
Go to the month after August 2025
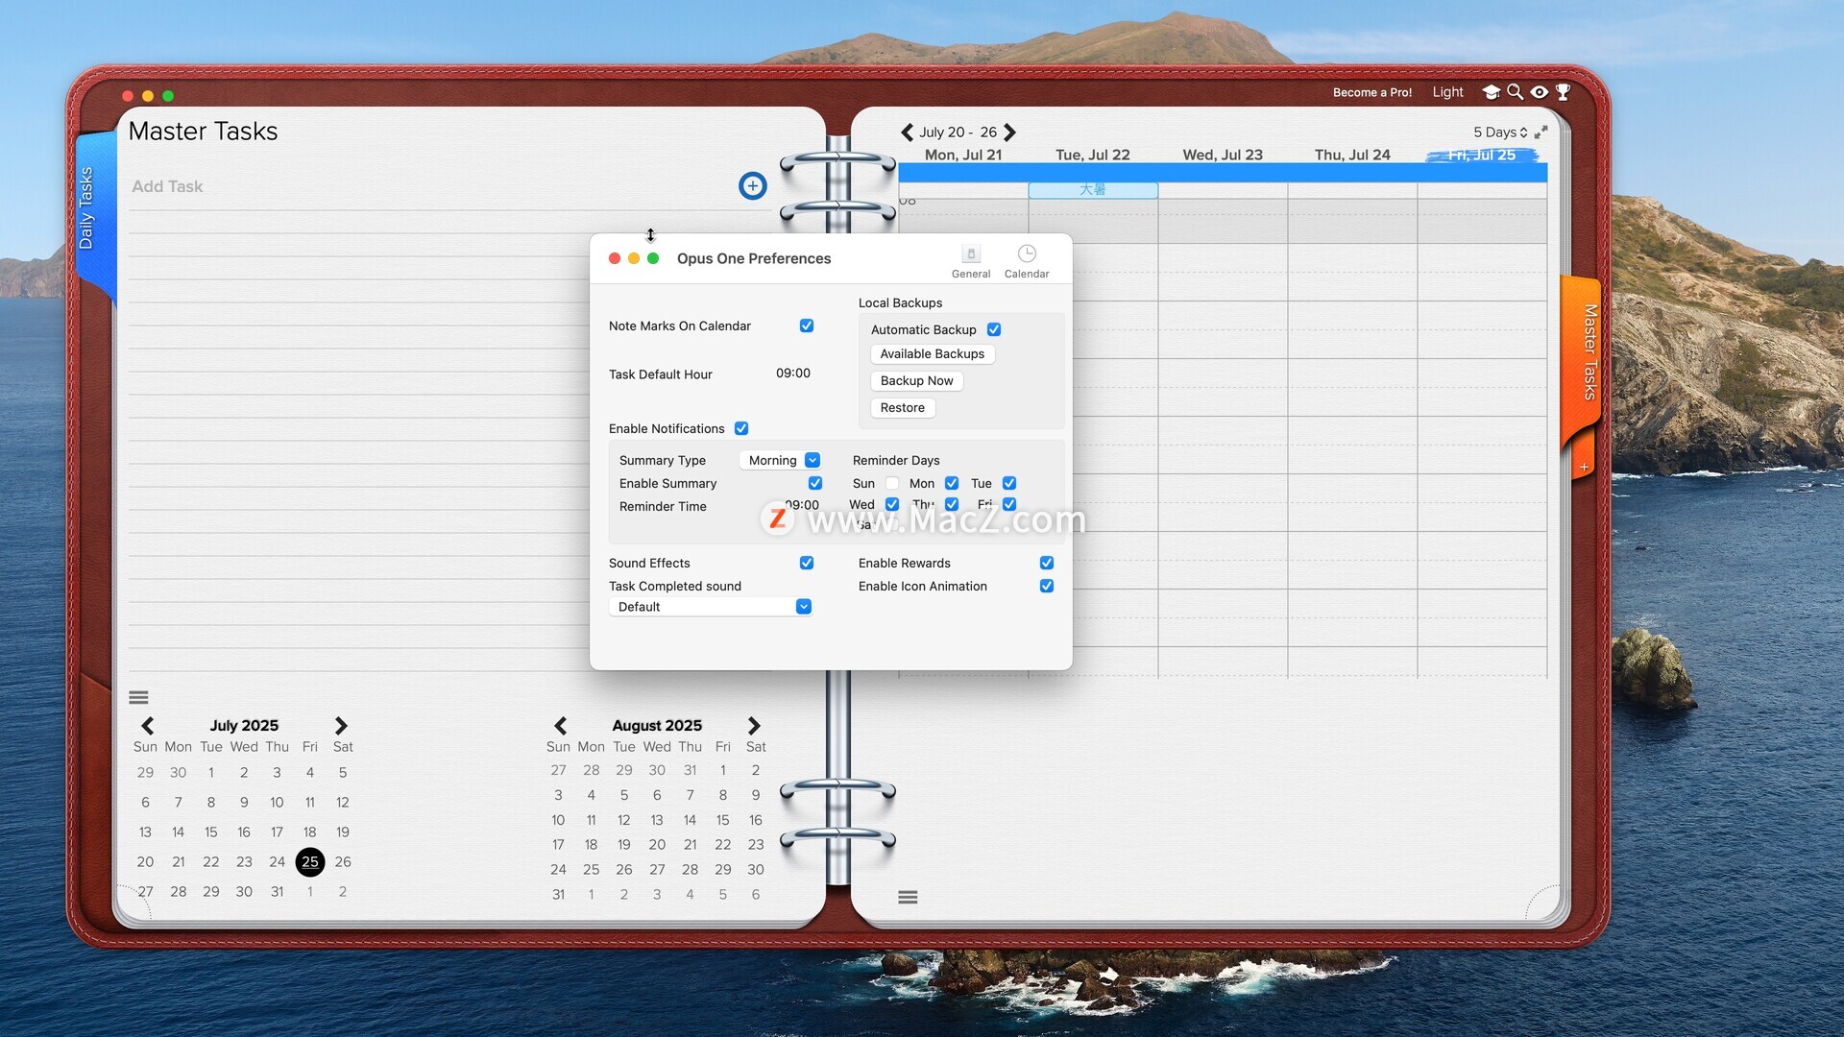click(754, 726)
